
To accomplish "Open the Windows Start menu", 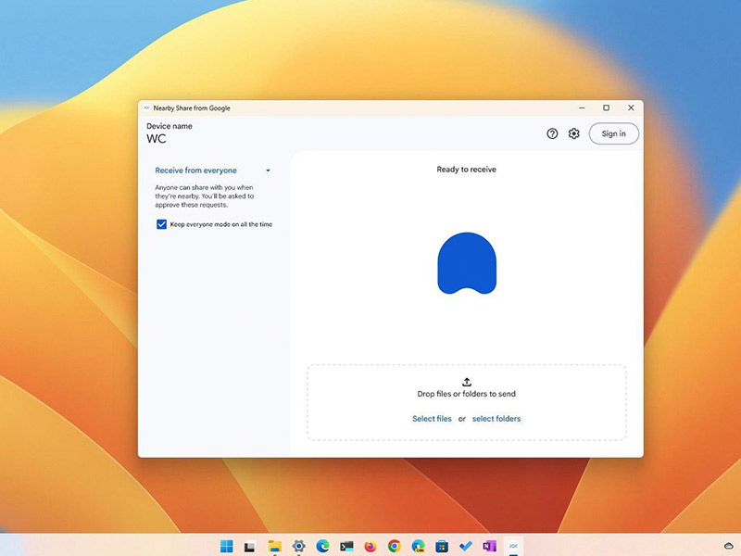I will [227, 546].
